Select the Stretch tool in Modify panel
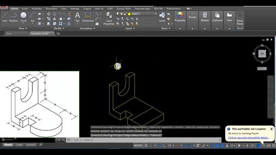276x155 pixels. coord(49,24)
